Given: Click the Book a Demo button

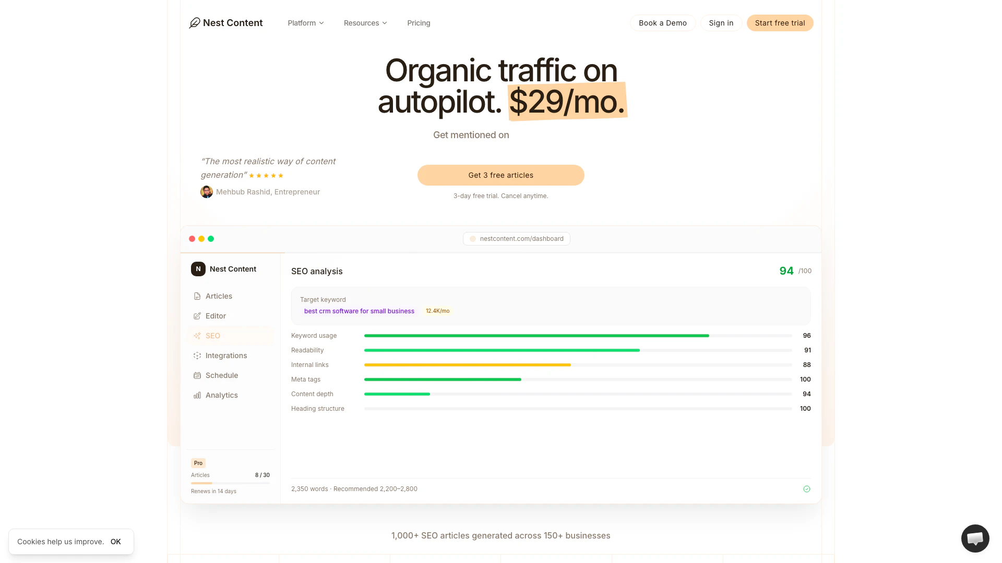Looking at the screenshot, I should 663,23.
